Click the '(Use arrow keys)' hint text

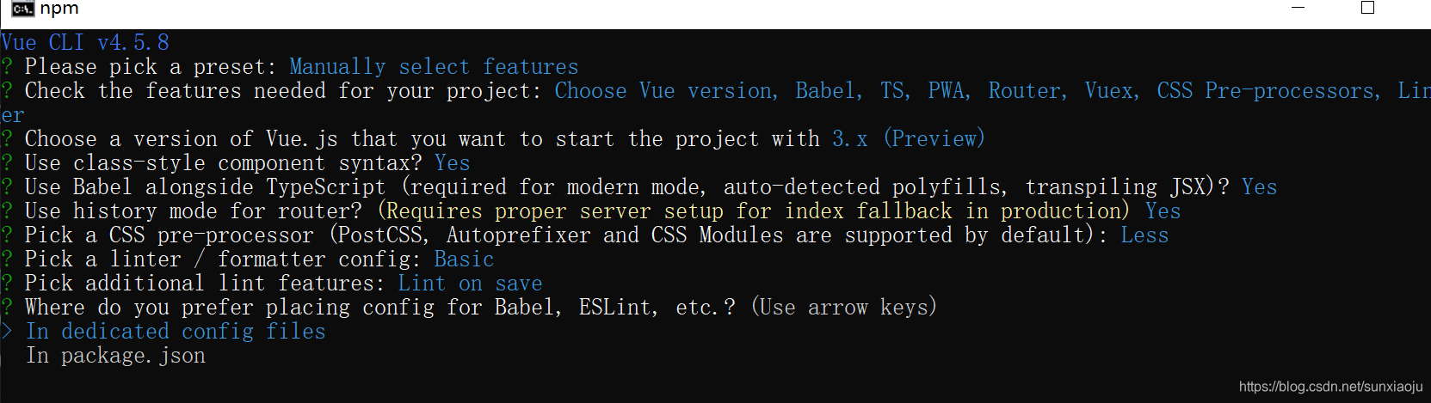click(843, 308)
